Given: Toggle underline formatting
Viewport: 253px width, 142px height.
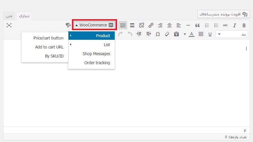Looking at the screenshot, I should point(210,34).
